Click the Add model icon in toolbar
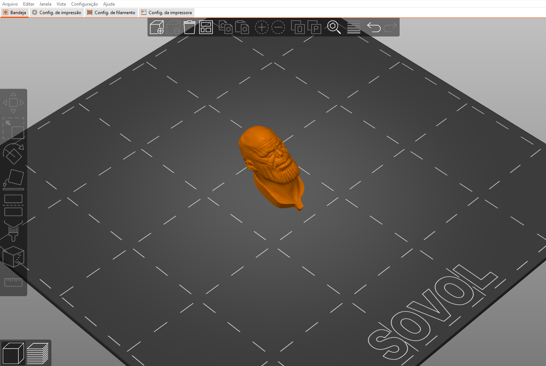 coord(157,27)
